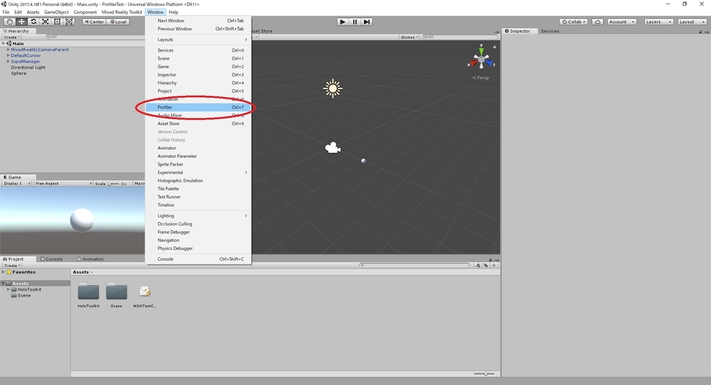711x385 pixels.
Task: Choose Holographic Emulation menu entry
Action: click(x=198, y=181)
